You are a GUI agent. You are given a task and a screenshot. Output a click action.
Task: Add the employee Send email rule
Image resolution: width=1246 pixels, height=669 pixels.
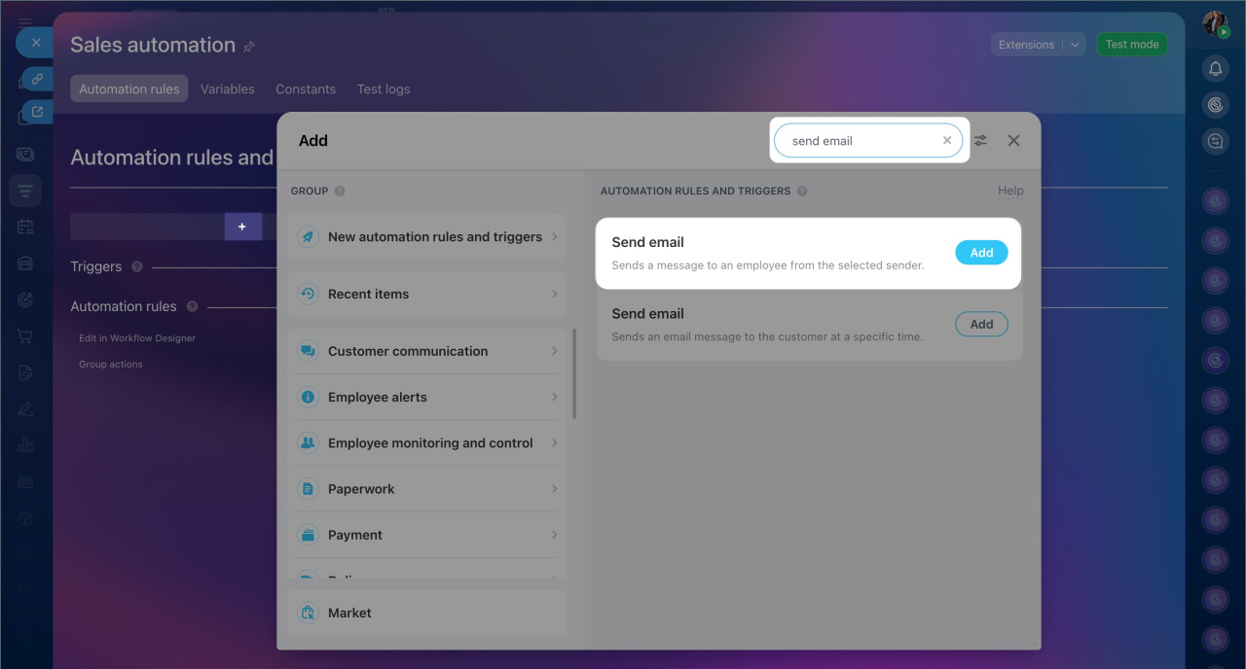pyautogui.click(x=981, y=253)
